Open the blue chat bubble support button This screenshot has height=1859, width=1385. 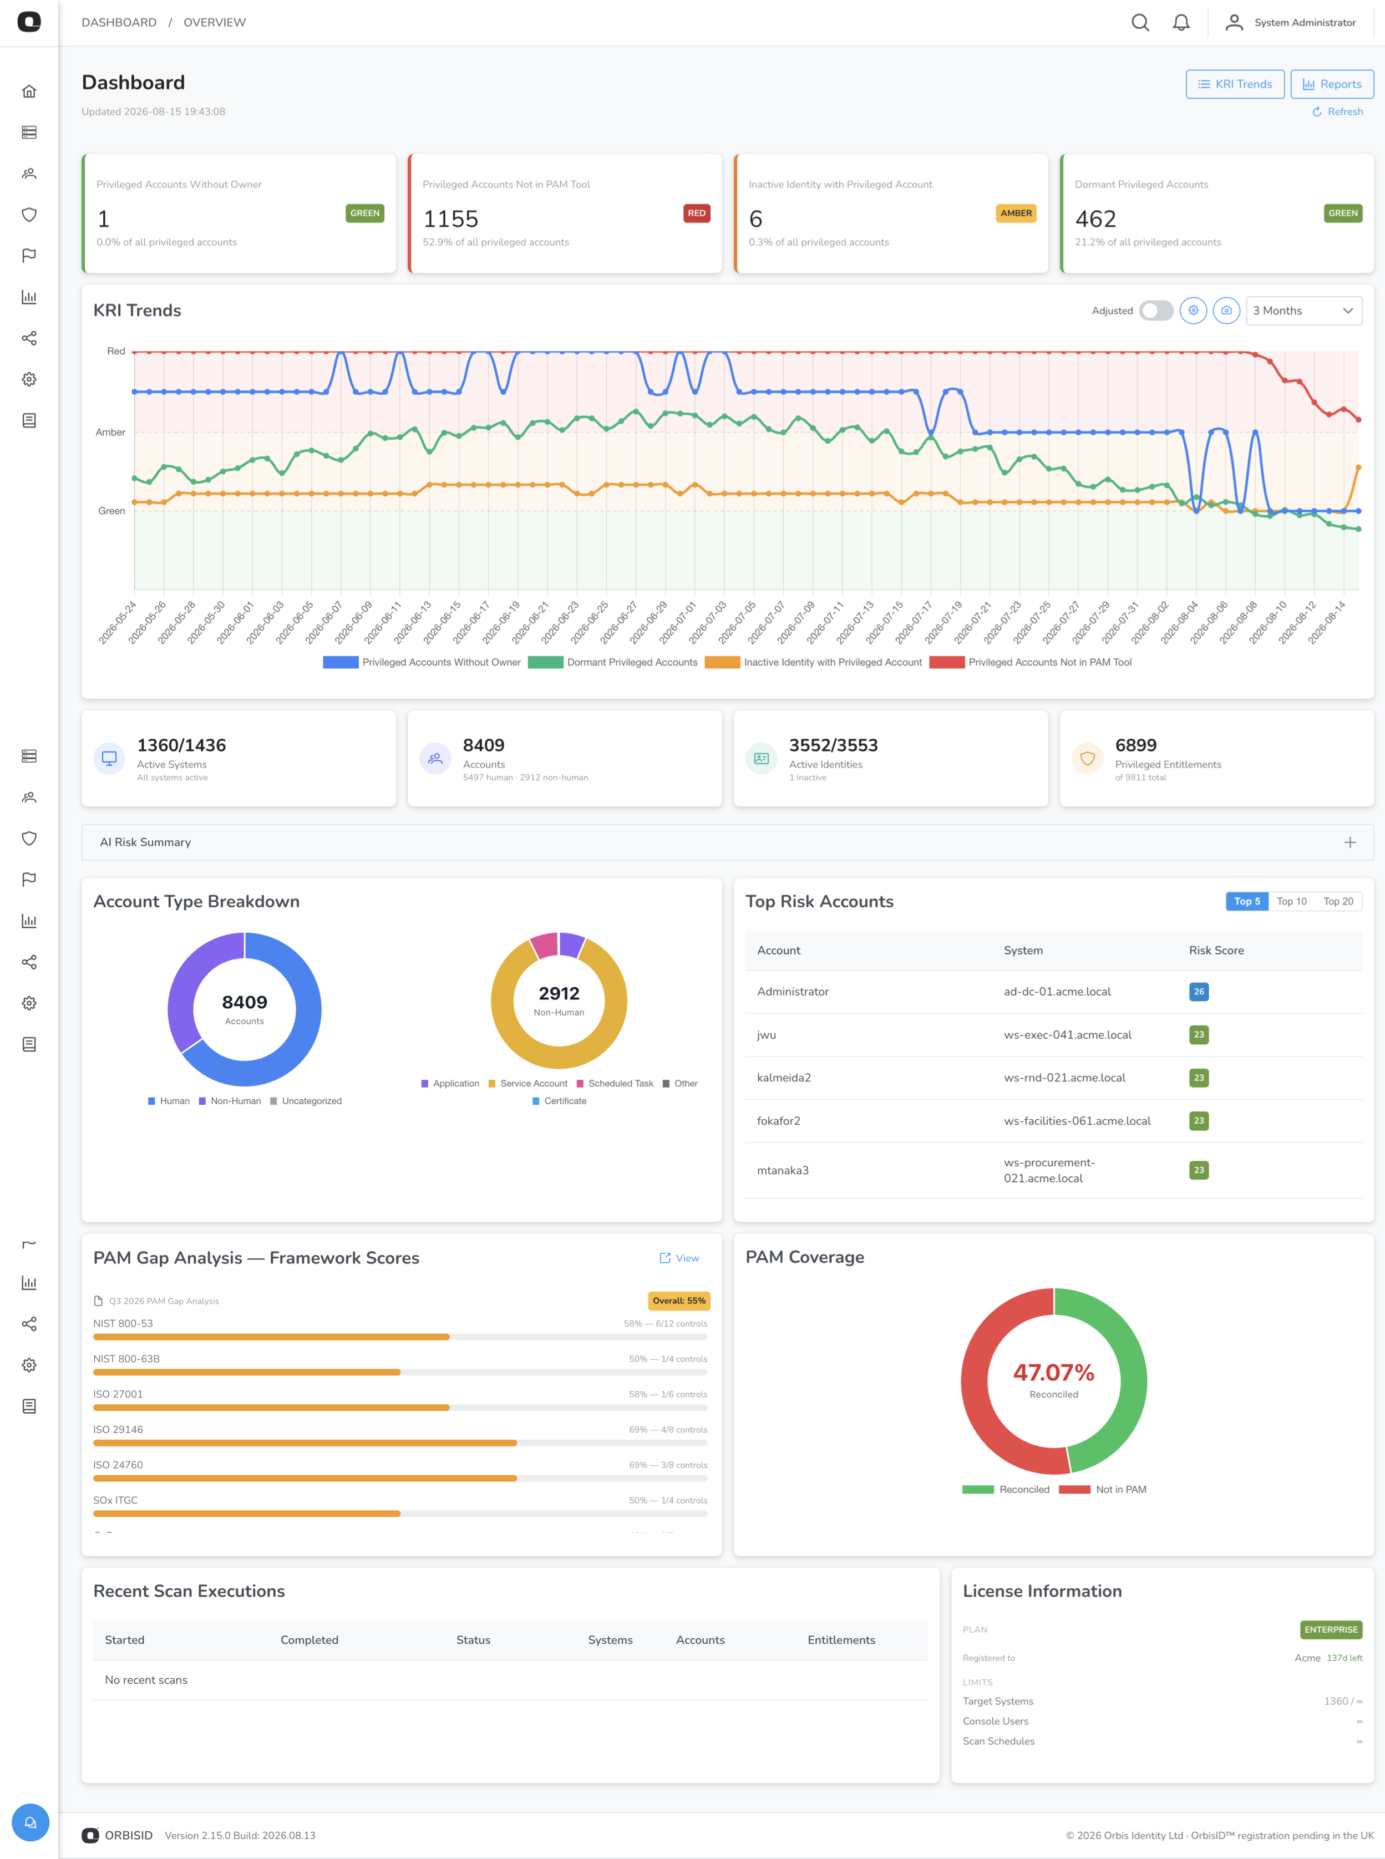(30, 1822)
